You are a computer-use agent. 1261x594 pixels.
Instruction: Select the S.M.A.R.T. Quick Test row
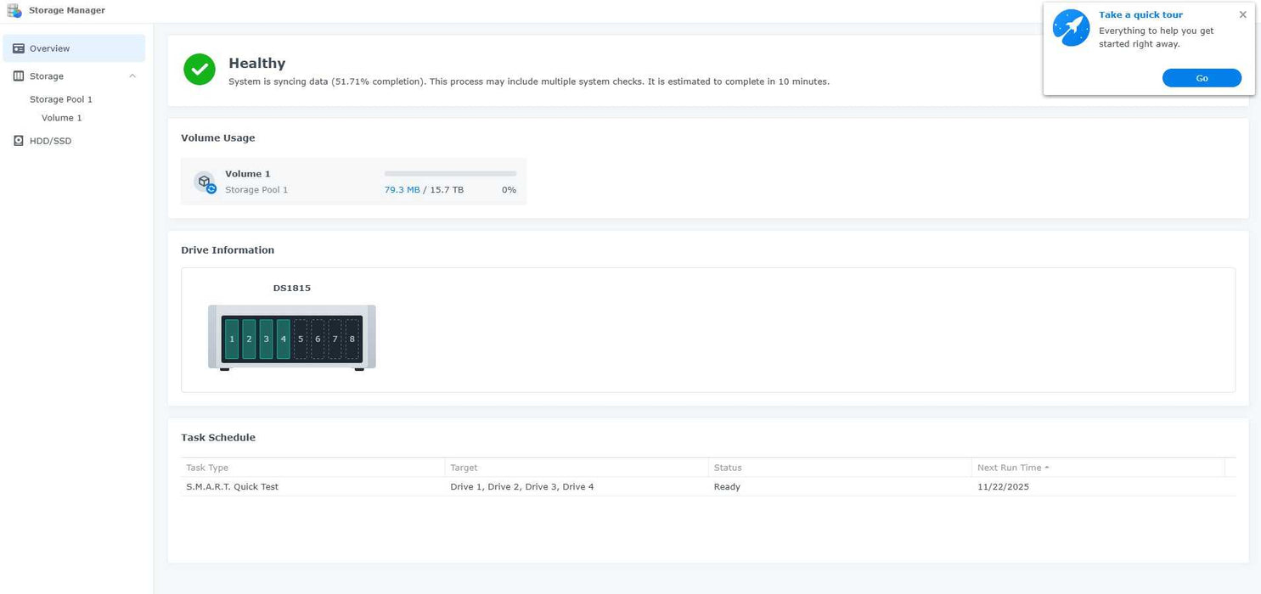tap(232, 486)
